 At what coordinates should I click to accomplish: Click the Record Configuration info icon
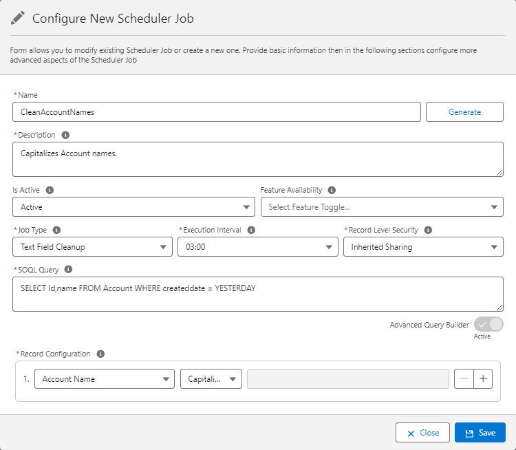tap(100, 354)
